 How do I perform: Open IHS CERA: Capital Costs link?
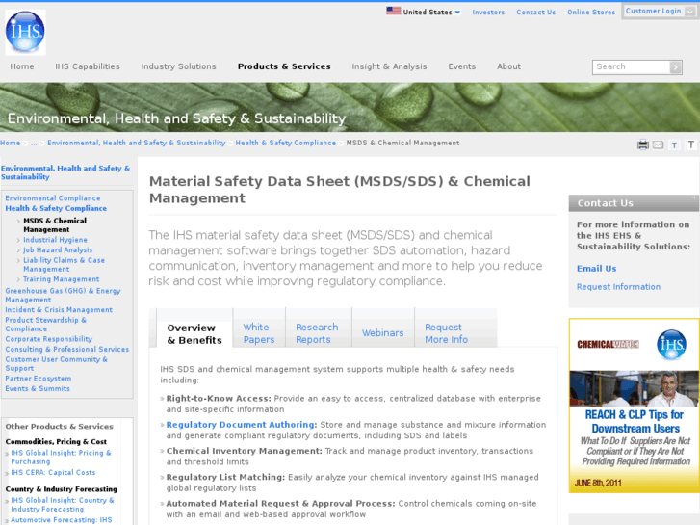(53, 472)
